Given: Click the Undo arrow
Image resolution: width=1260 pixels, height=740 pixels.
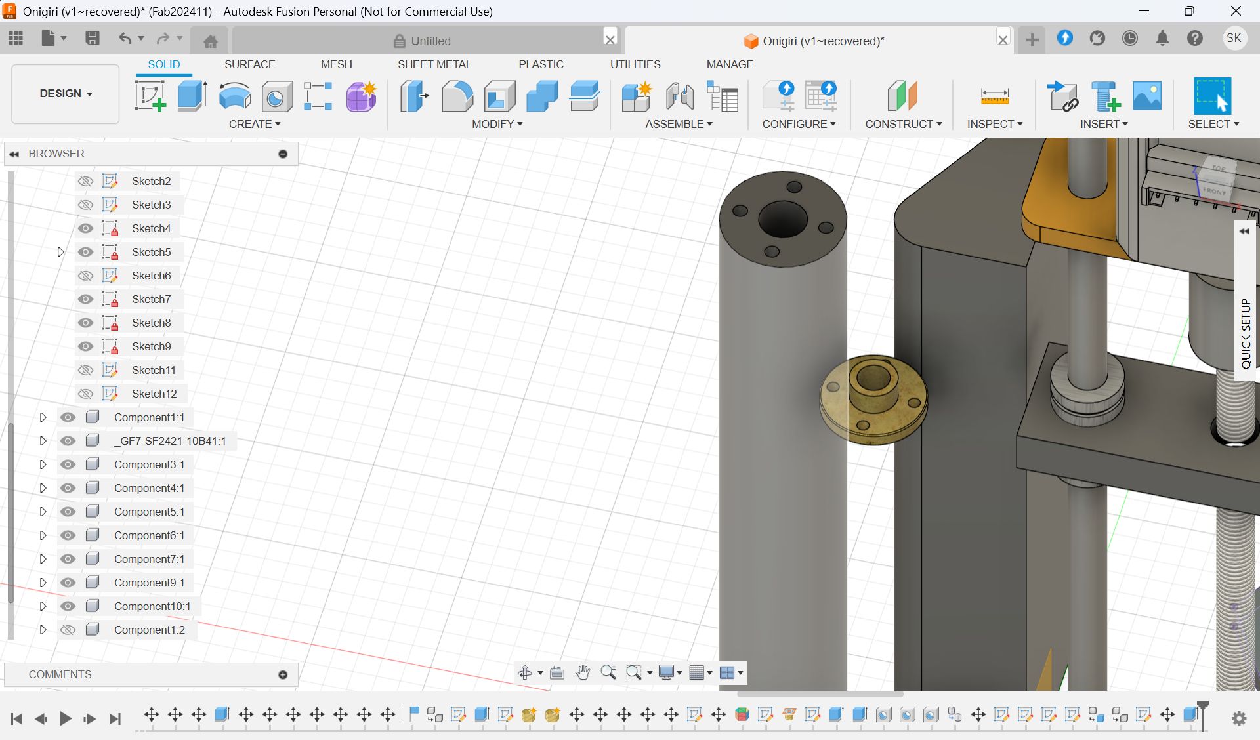Looking at the screenshot, I should pos(125,38).
